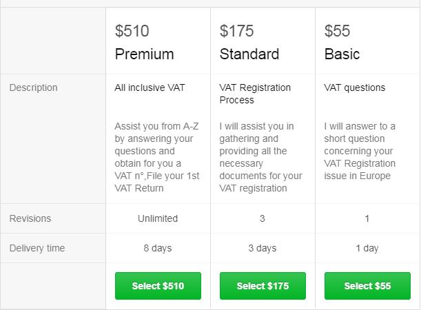Click the Delivery time row label

point(37,248)
